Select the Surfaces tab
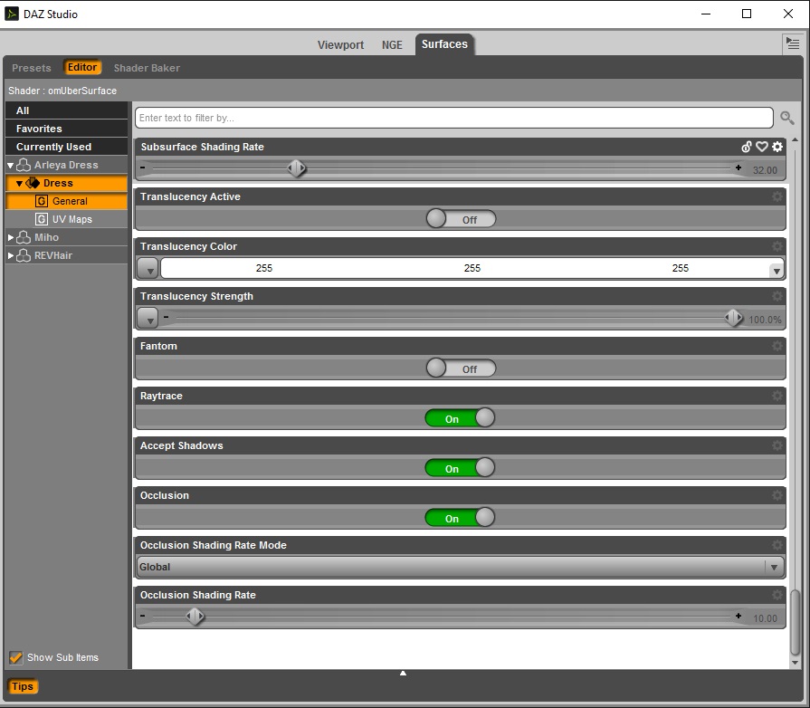This screenshot has width=810, height=708. point(444,44)
